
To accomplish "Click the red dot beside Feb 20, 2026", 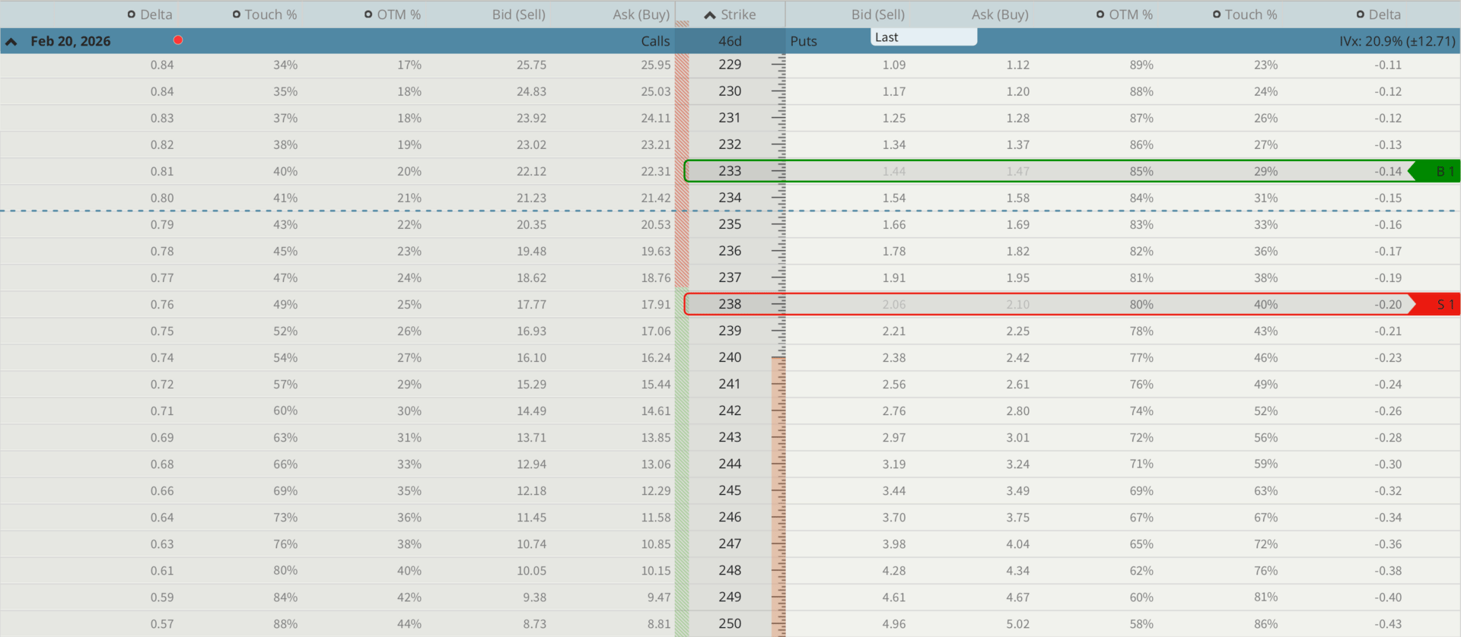I will (178, 40).
